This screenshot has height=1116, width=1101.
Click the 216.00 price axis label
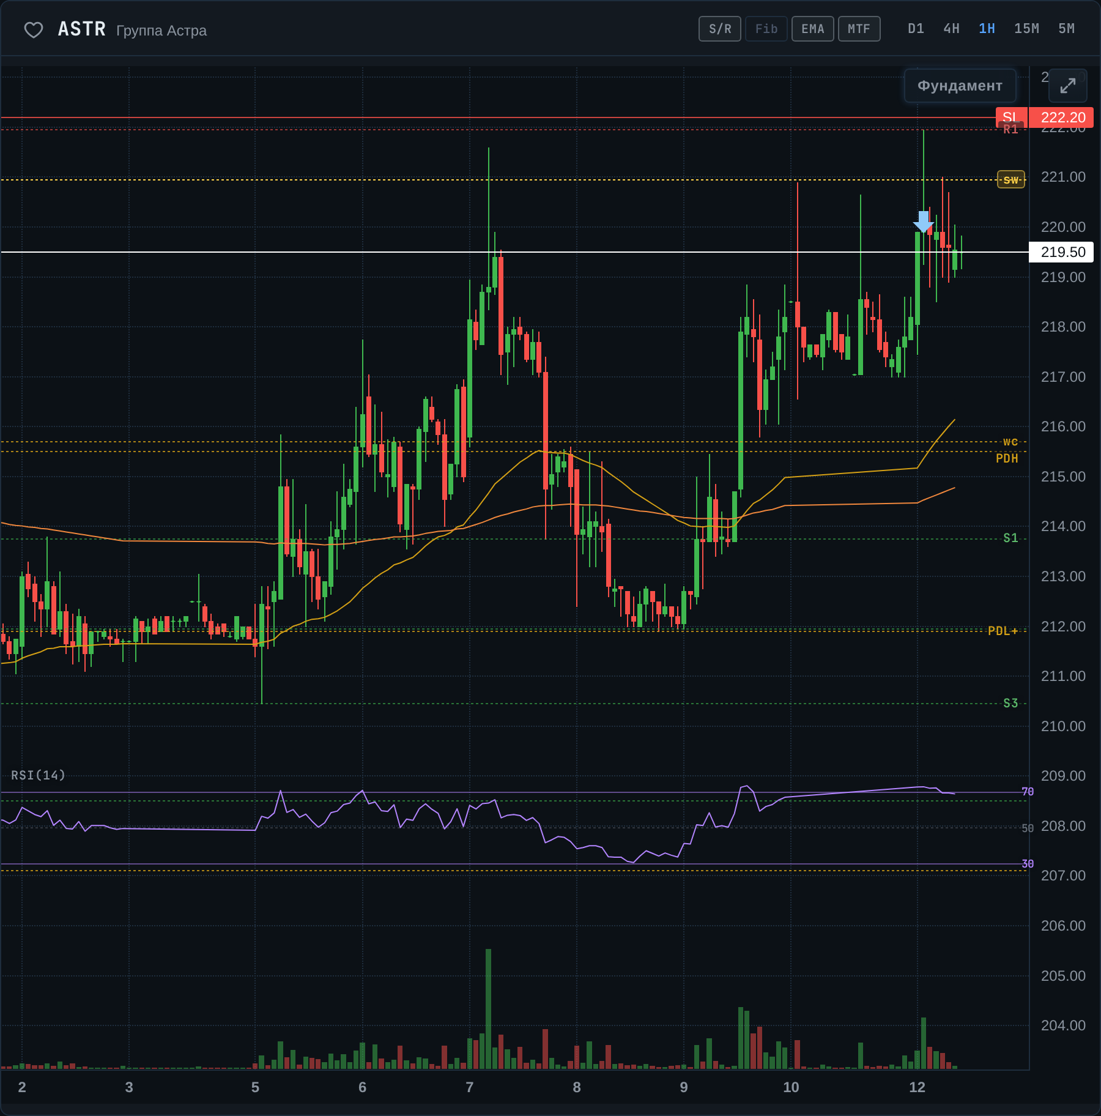(1063, 426)
